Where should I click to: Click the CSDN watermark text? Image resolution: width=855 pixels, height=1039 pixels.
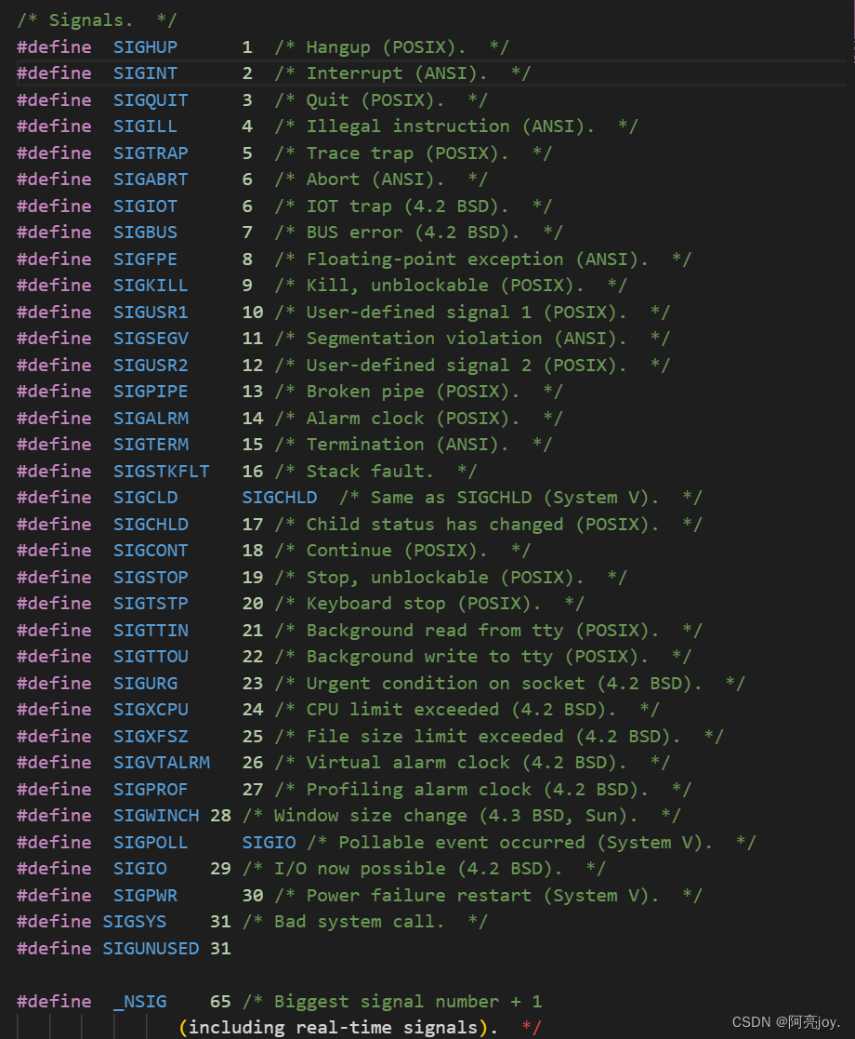[785, 1021]
